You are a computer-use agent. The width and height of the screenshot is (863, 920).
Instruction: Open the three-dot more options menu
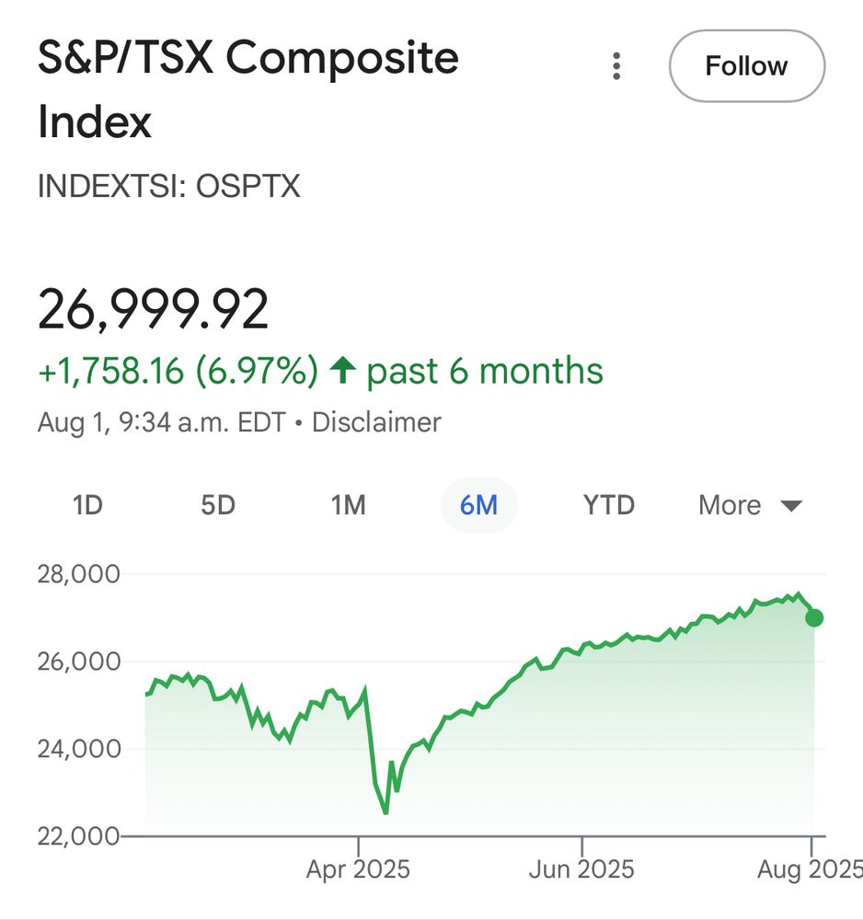click(x=616, y=65)
